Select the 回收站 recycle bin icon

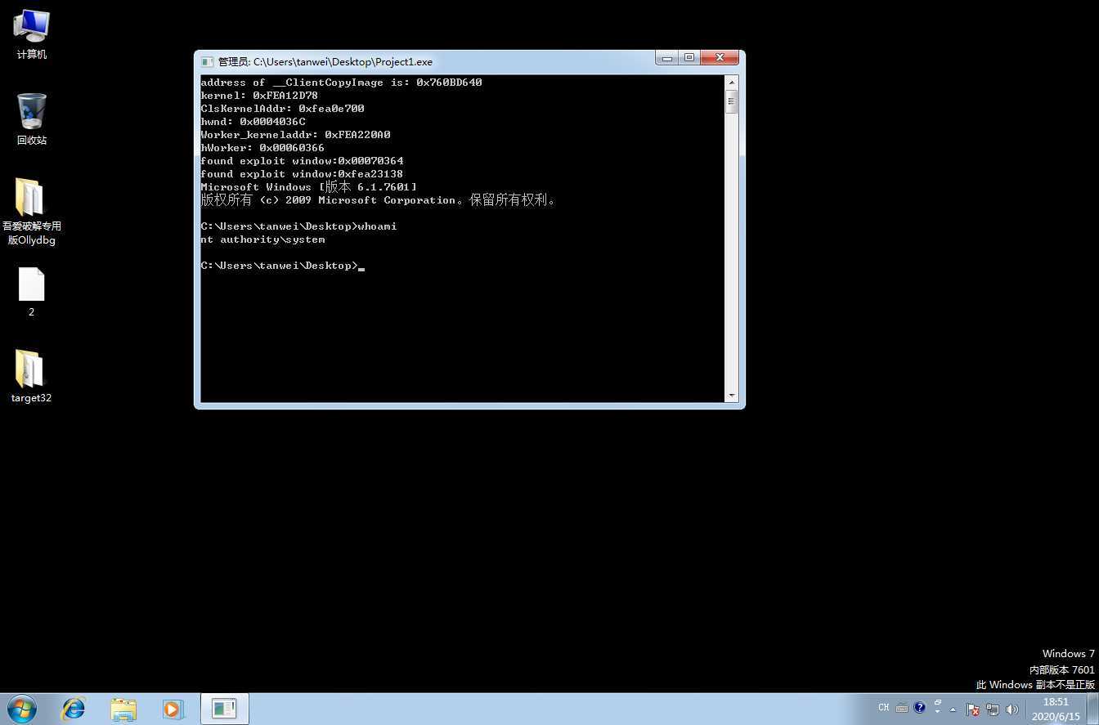click(31, 119)
